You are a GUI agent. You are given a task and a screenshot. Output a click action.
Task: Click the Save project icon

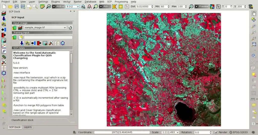coord(16,6)
